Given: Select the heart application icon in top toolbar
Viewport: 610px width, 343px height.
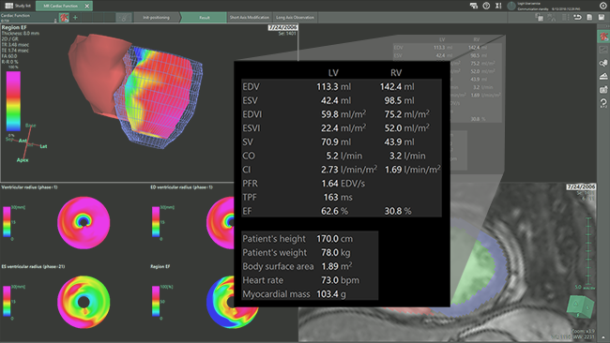Looking at the screenshot, I should (x=64, y=18).
